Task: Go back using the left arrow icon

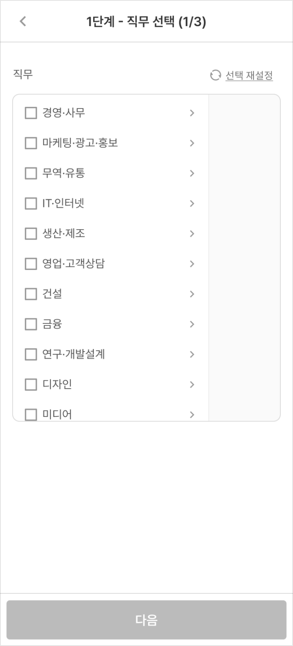Action: tap(23, 21)
